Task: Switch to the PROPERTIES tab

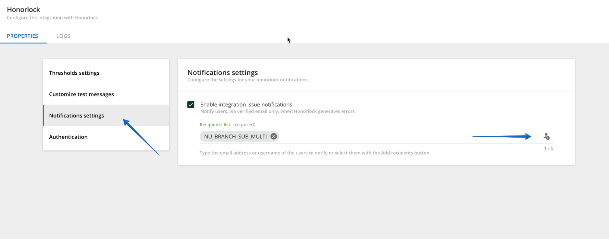Action: 23,36
